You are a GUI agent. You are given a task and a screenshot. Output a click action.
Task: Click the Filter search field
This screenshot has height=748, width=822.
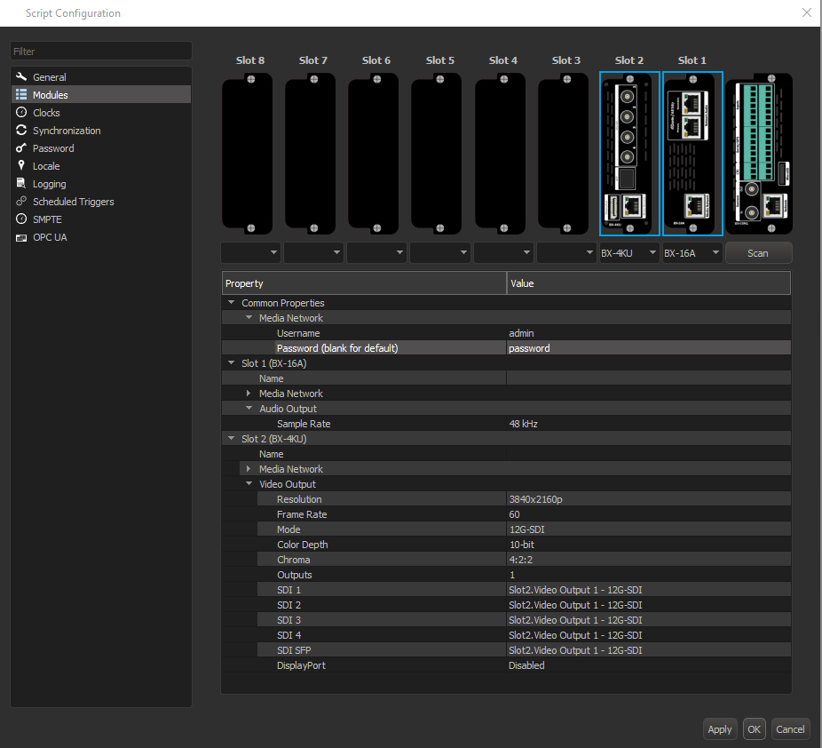(101, 52)
